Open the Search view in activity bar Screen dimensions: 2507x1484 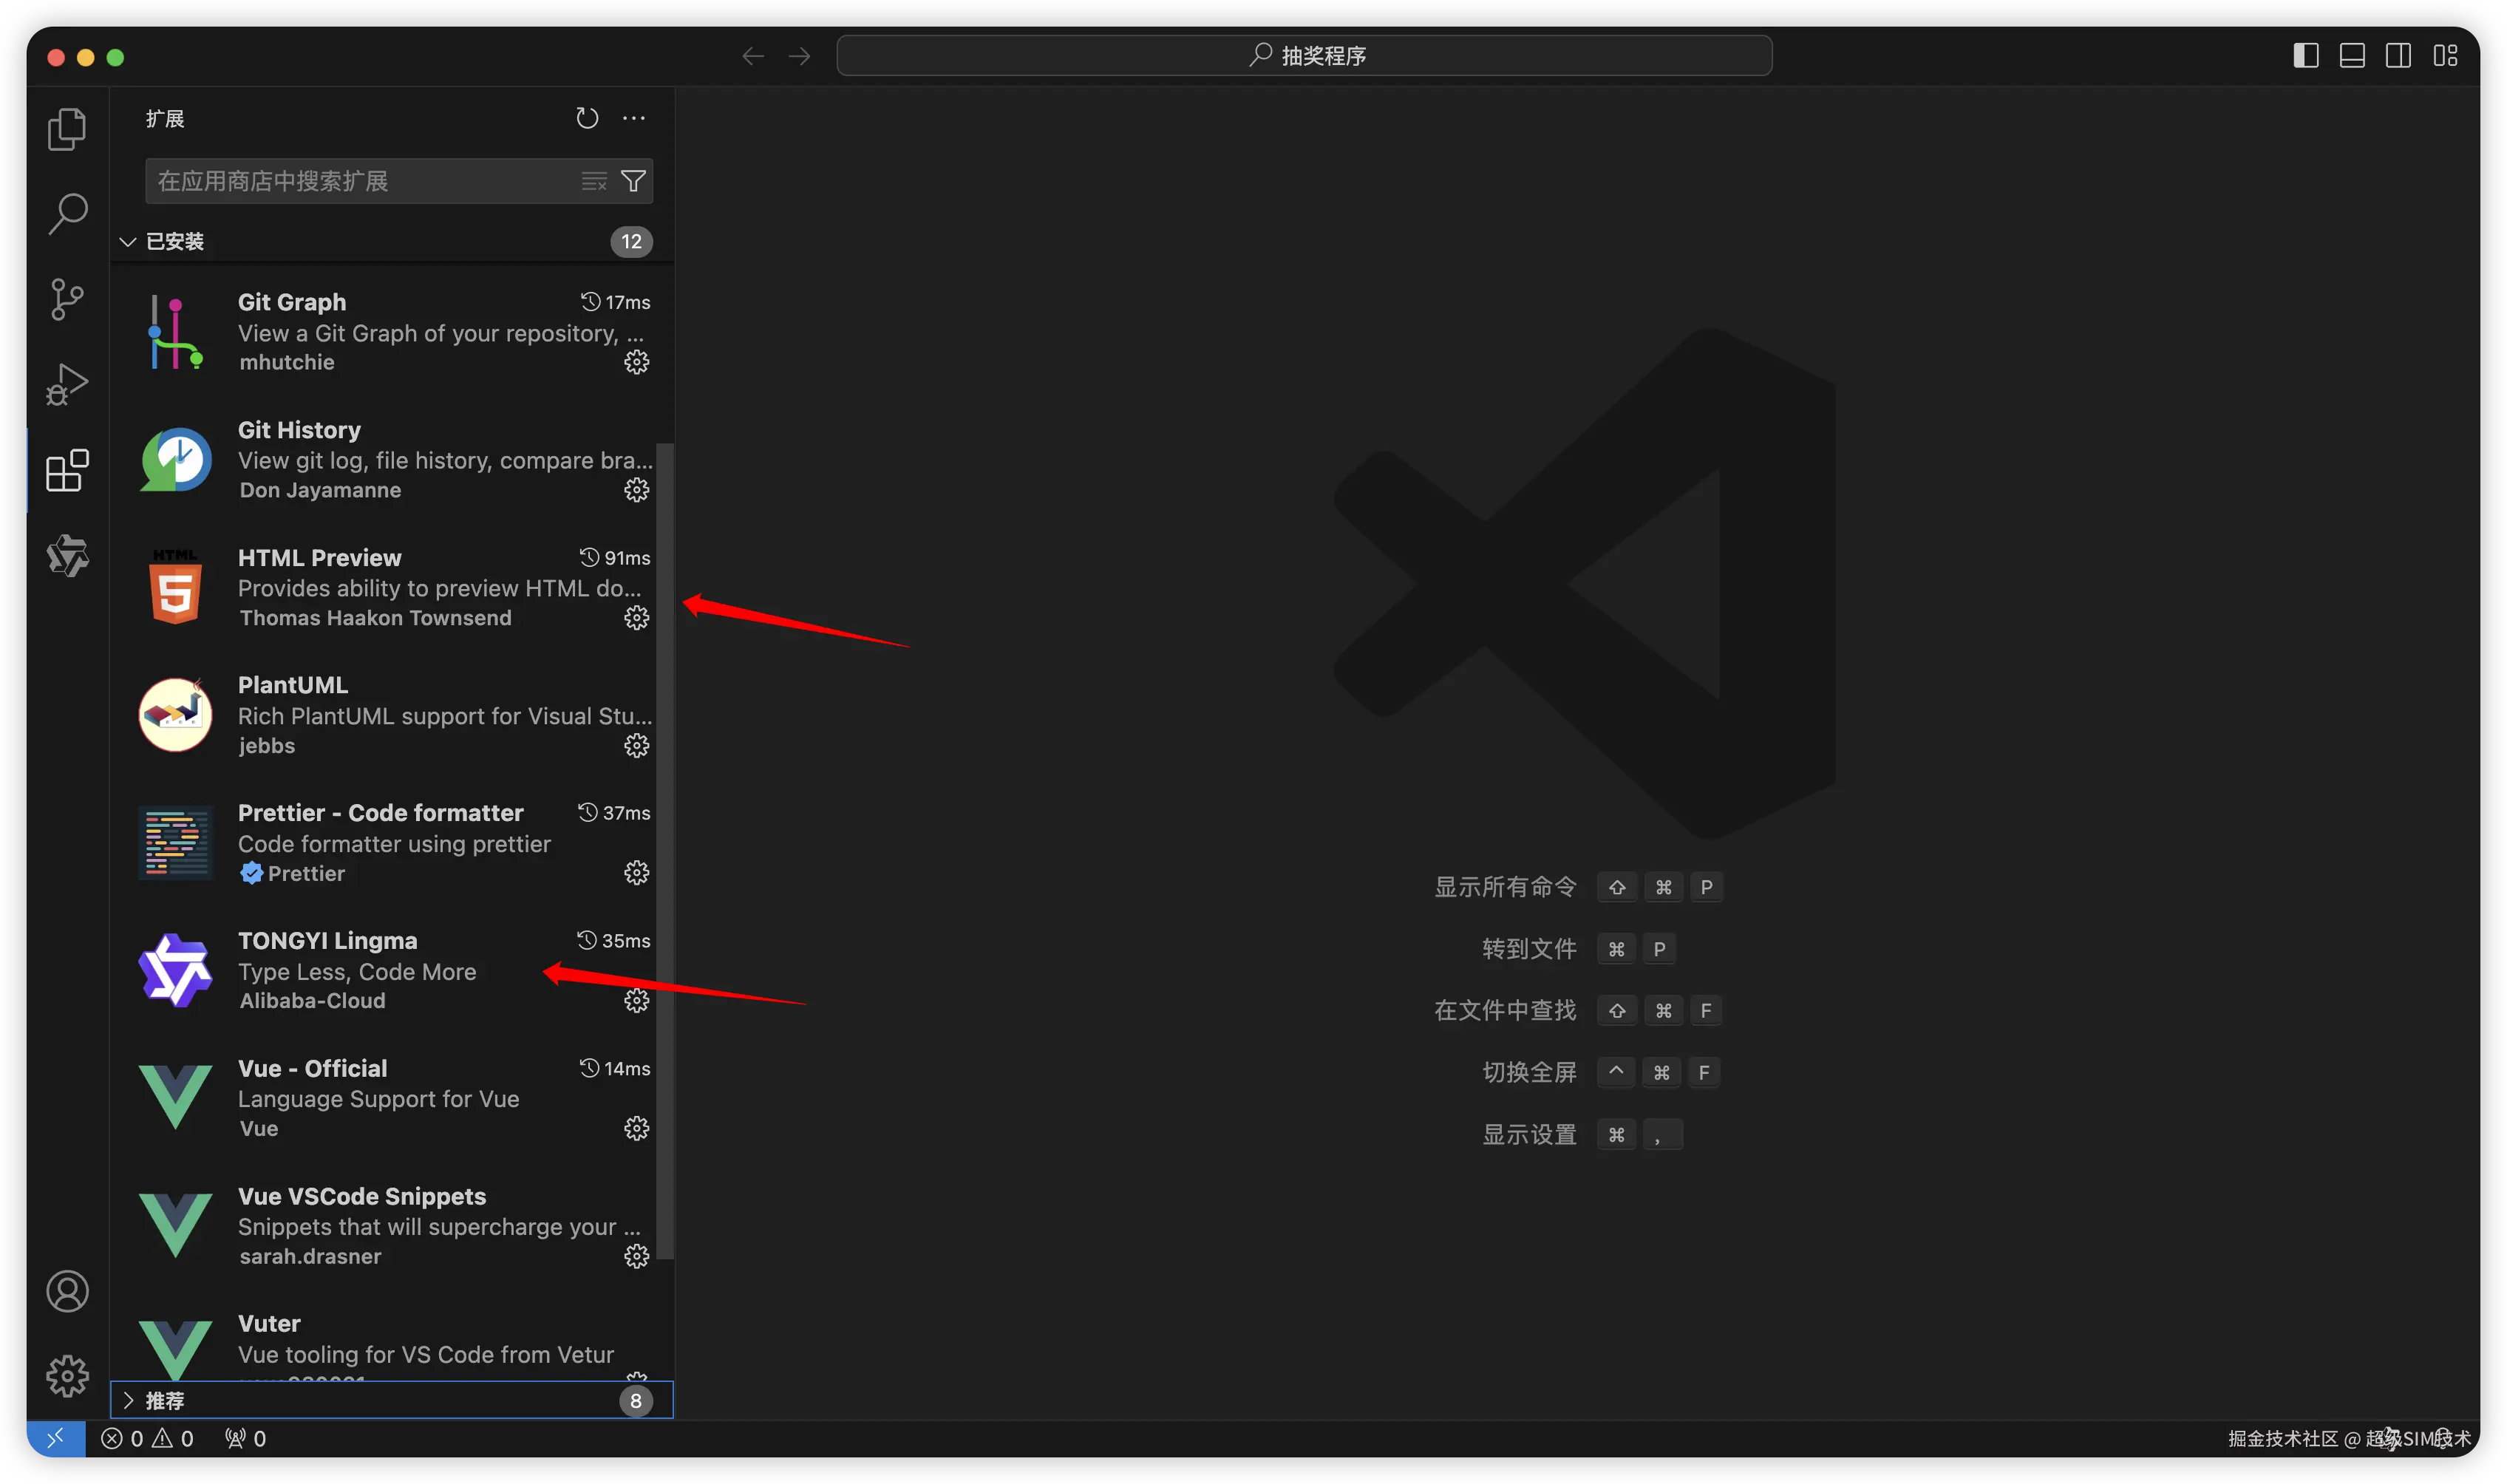click(x=67, y=214)
